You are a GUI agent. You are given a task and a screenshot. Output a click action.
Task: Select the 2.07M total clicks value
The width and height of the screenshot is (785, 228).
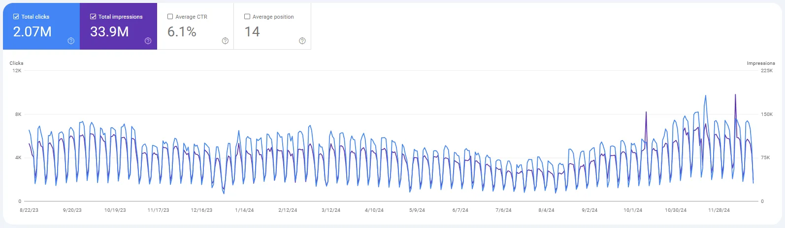tap(32, 32)
